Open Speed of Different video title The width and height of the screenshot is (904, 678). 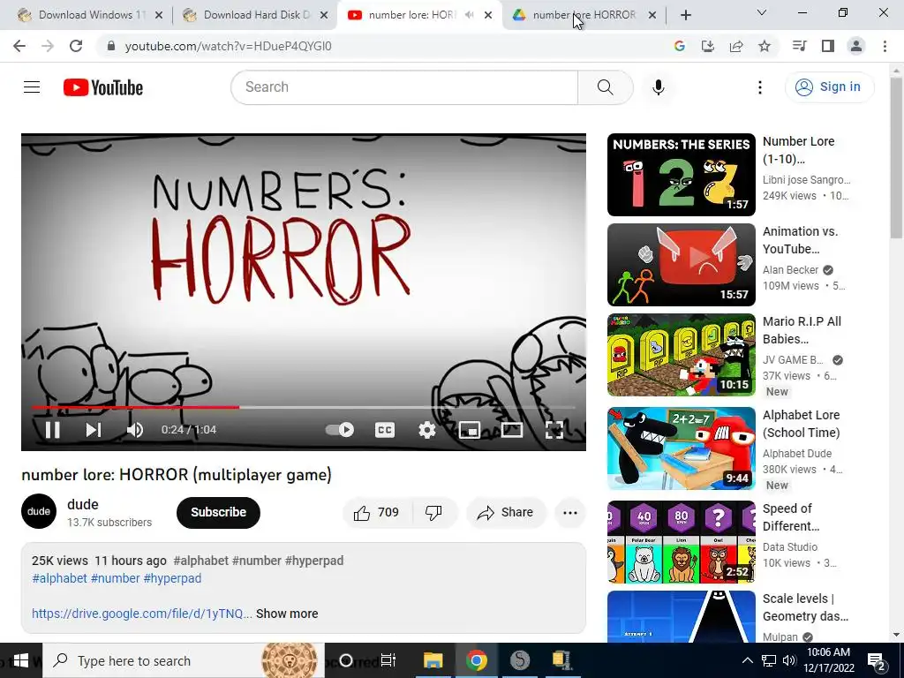point(791,517)
